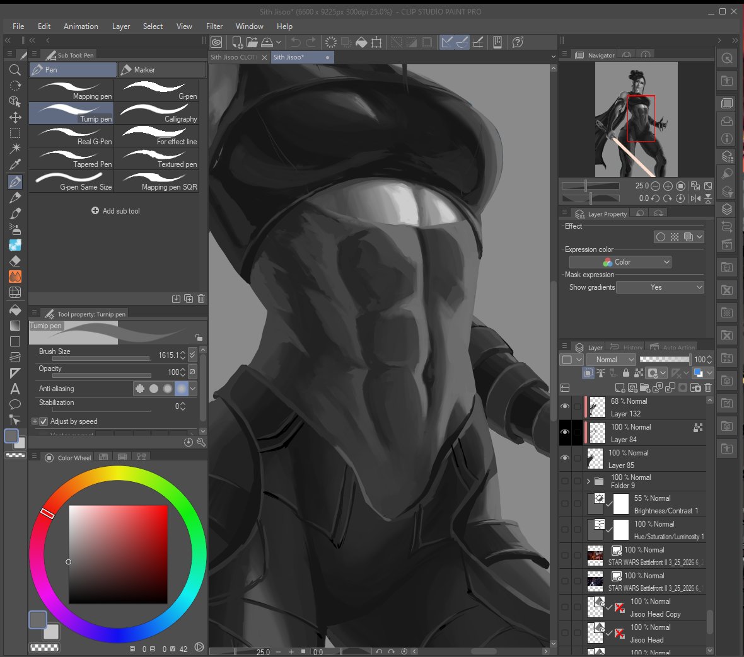Select the Move layer tool

[15, 117]
